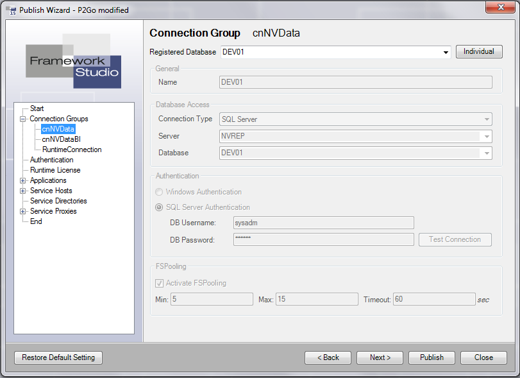The image size is (520, 378).
Task: Click the FSPooling Timeout field
Action: [x=435, y=299]
